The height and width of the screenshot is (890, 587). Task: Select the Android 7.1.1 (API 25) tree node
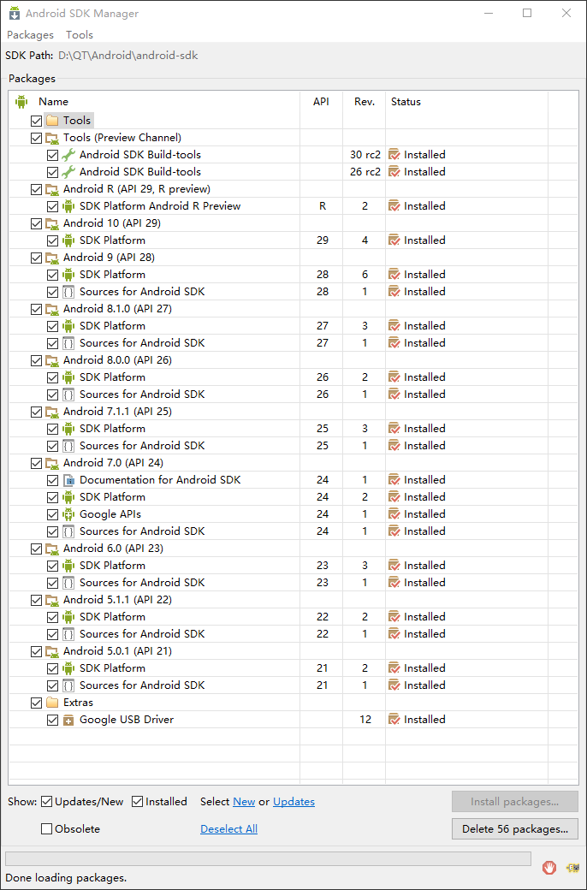117,412
